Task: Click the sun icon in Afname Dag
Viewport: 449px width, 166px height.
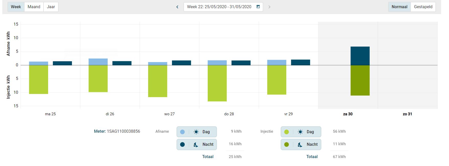Action: [196, 132]
